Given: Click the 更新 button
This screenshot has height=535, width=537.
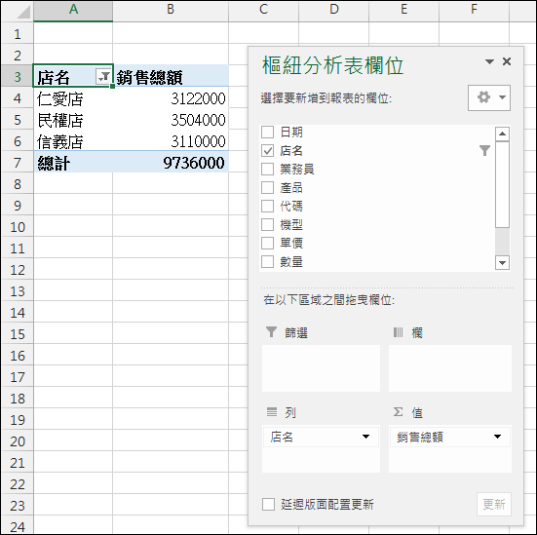Looking at the screenshot, I should tap(493, 504).
